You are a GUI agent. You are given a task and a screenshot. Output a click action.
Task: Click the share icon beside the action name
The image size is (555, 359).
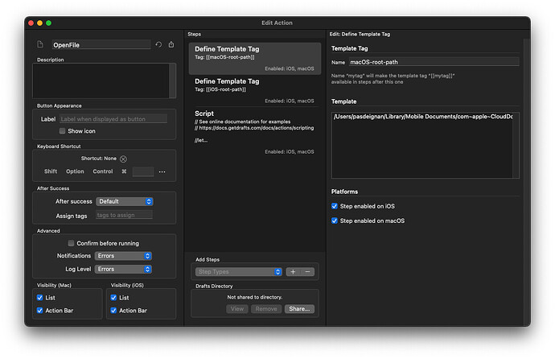coord(171,44)
